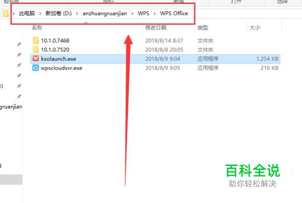Image resolution: width=302 pixels, height=203 pixels.
Task: Click the bottommost pin icon in the sidebar
Action: [19, 96]
